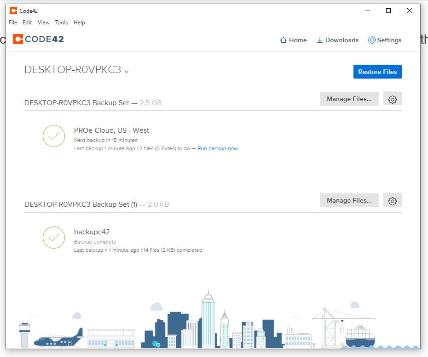Open the Downloads page
The image size is (428, 357).
(x=338, y=40)
